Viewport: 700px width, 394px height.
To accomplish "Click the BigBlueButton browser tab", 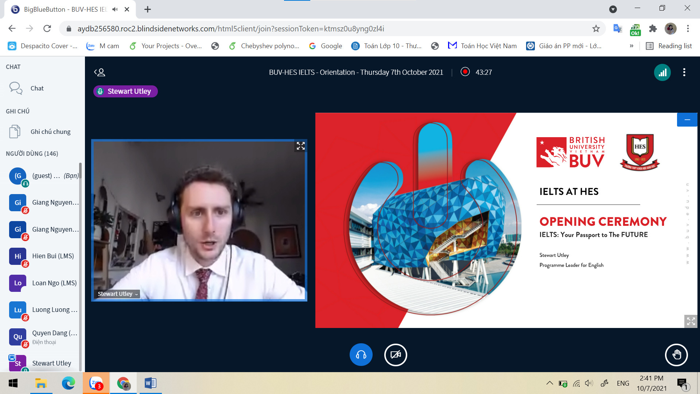I will tap(69, 9).
